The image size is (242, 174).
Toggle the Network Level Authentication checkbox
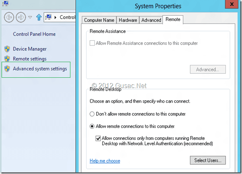click(x=98, y=138)
